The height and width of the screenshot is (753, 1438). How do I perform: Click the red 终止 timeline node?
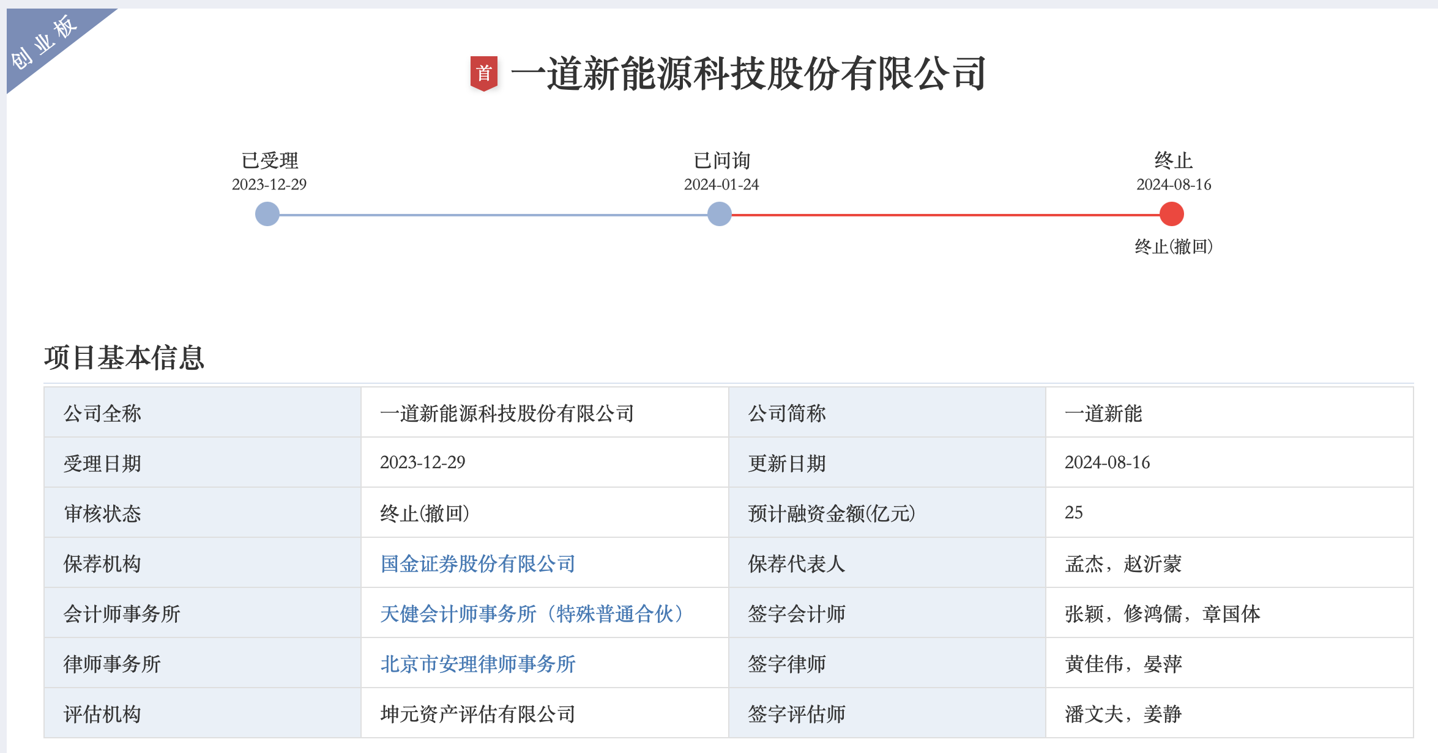tap(1171, 214)
